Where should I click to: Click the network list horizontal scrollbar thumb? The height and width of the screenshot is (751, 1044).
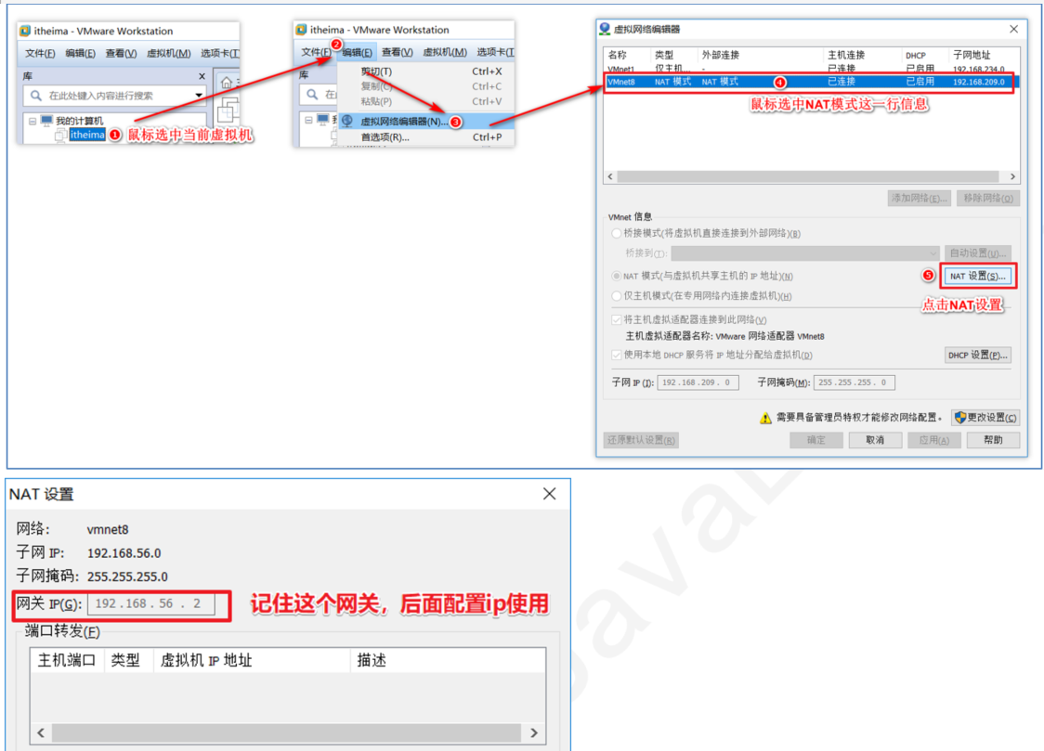click(808, 176)
